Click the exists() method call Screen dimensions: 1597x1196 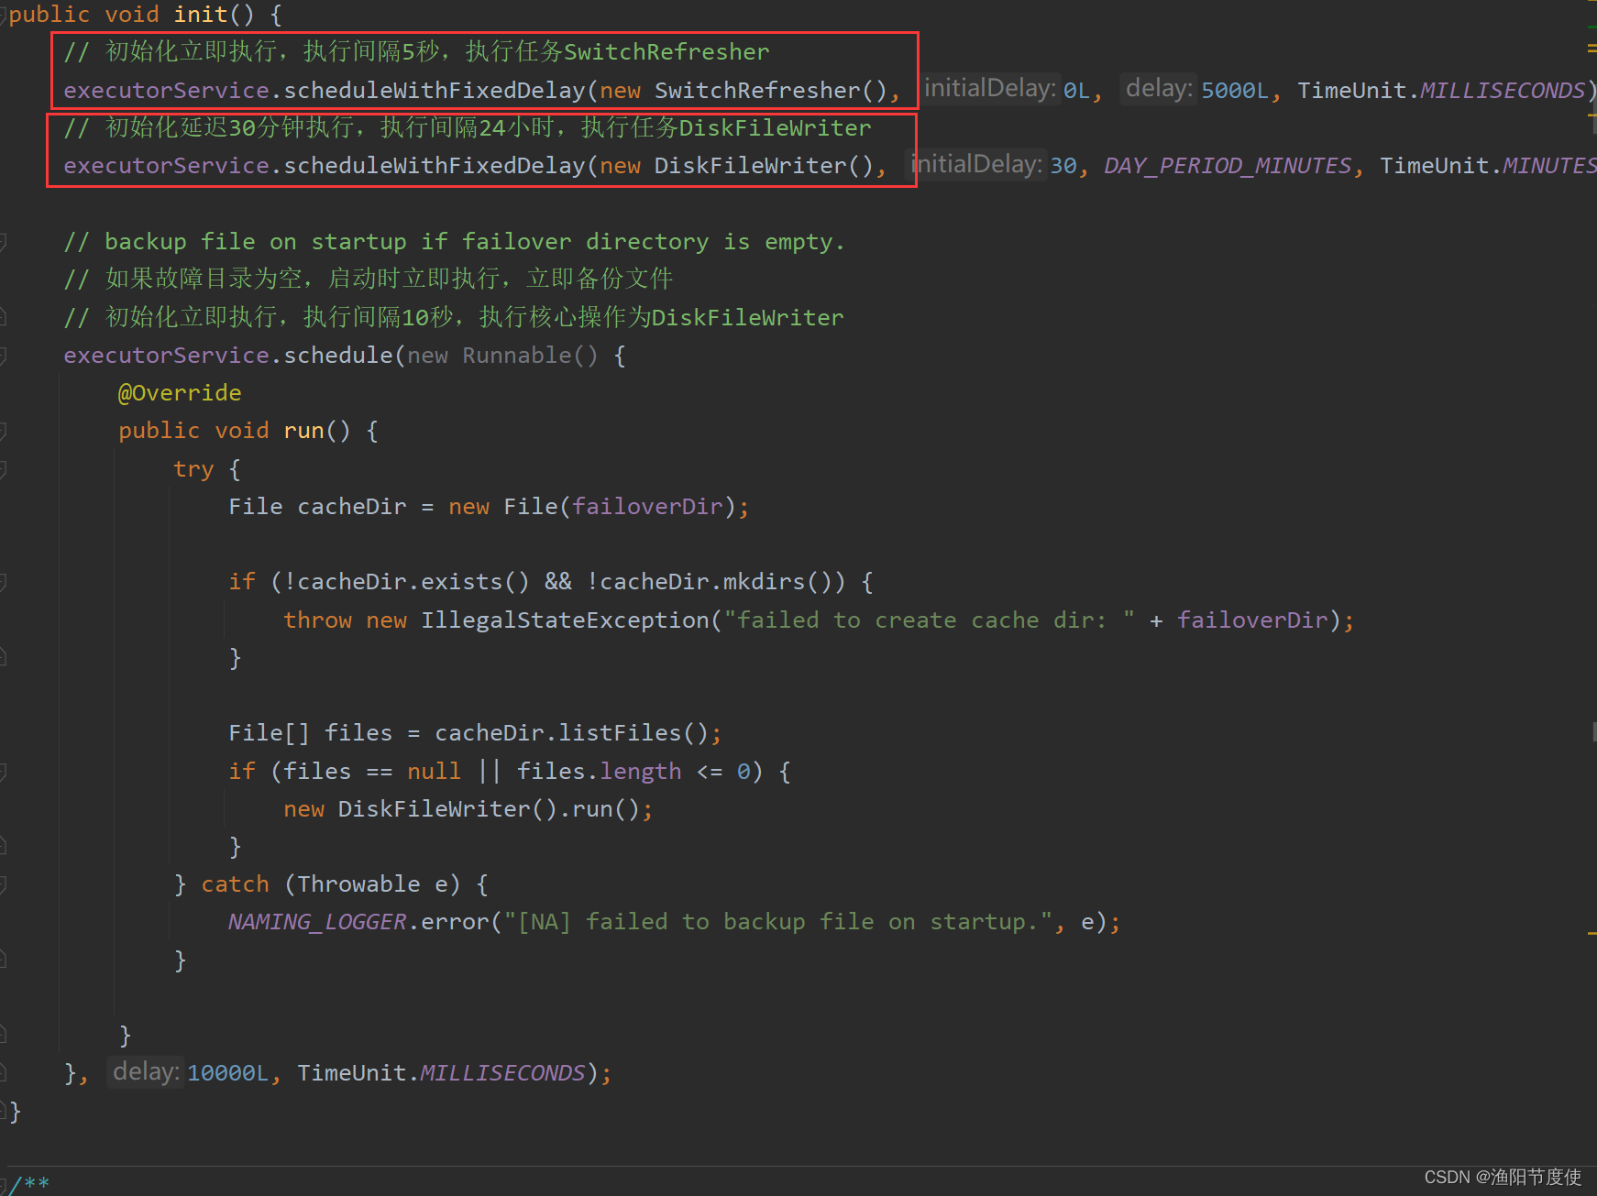click(x=475, y=582)
